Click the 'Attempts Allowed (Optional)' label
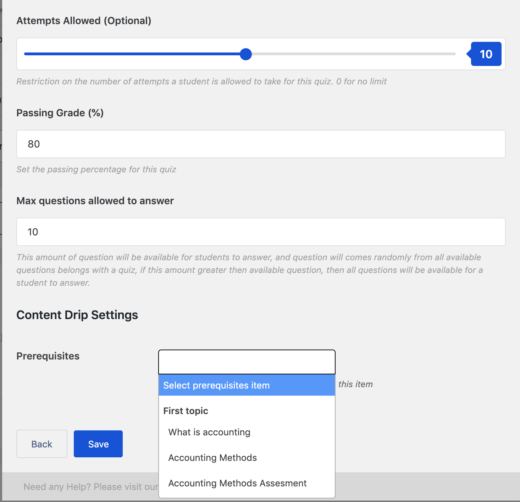520x502 pixels. click(84, 21)
